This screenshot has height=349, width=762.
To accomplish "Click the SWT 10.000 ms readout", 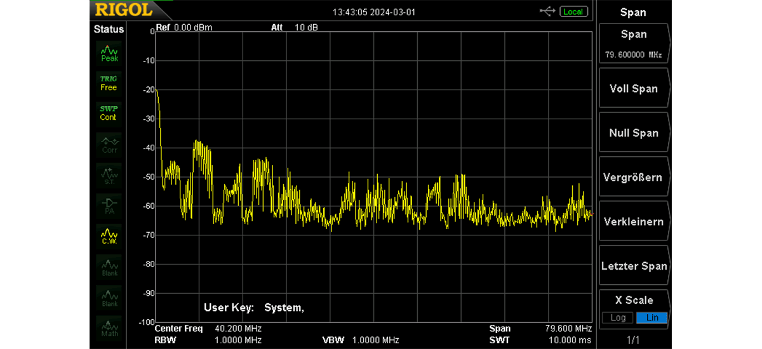I will (x=540, y=340).
